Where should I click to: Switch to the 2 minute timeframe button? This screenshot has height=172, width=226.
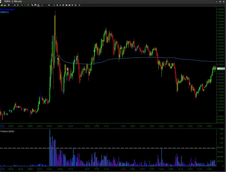(x=57, y=5)
